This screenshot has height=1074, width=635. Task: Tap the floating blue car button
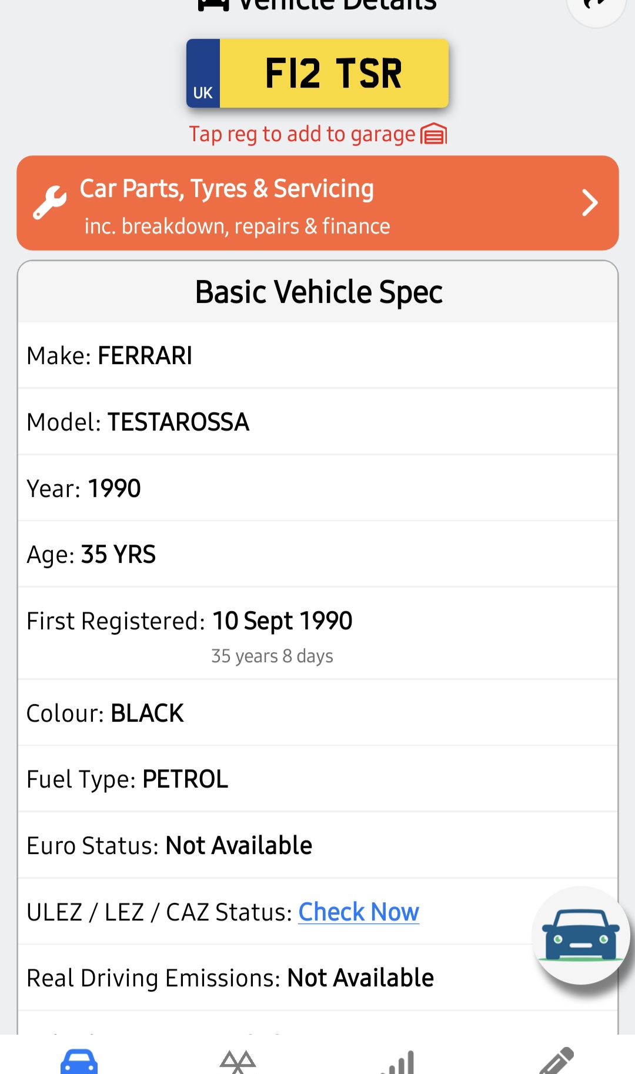coord(580,935)
